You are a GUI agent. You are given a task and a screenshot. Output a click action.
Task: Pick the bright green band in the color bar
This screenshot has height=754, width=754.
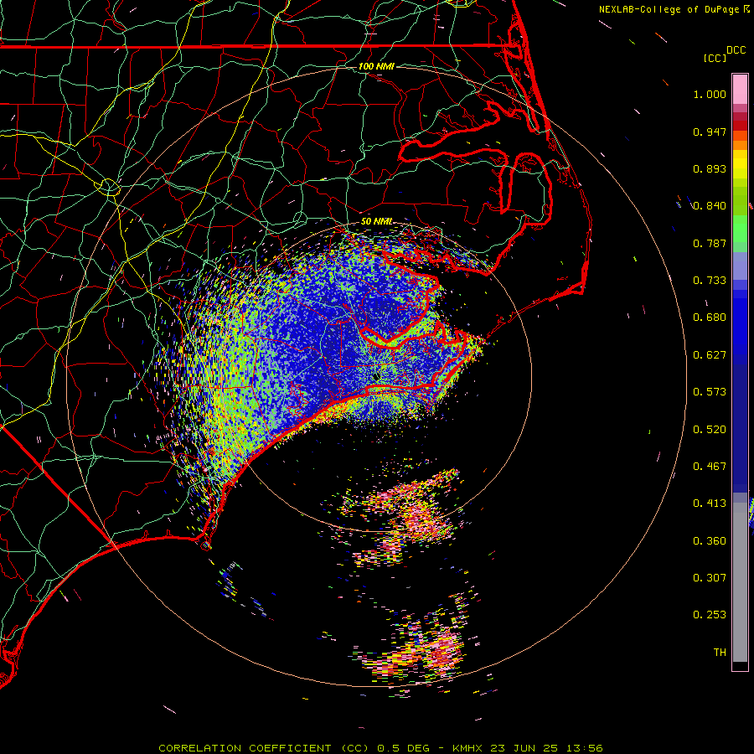coord(740,229)
